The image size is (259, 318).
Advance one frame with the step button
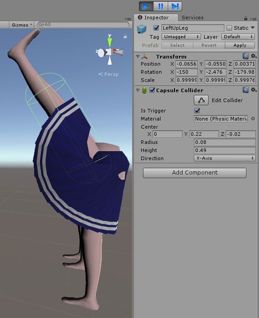pos(174,6)
